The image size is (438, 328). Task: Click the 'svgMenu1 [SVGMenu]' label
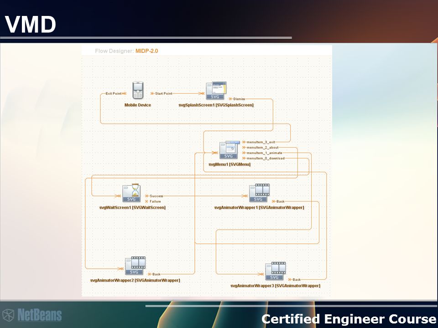229,164
